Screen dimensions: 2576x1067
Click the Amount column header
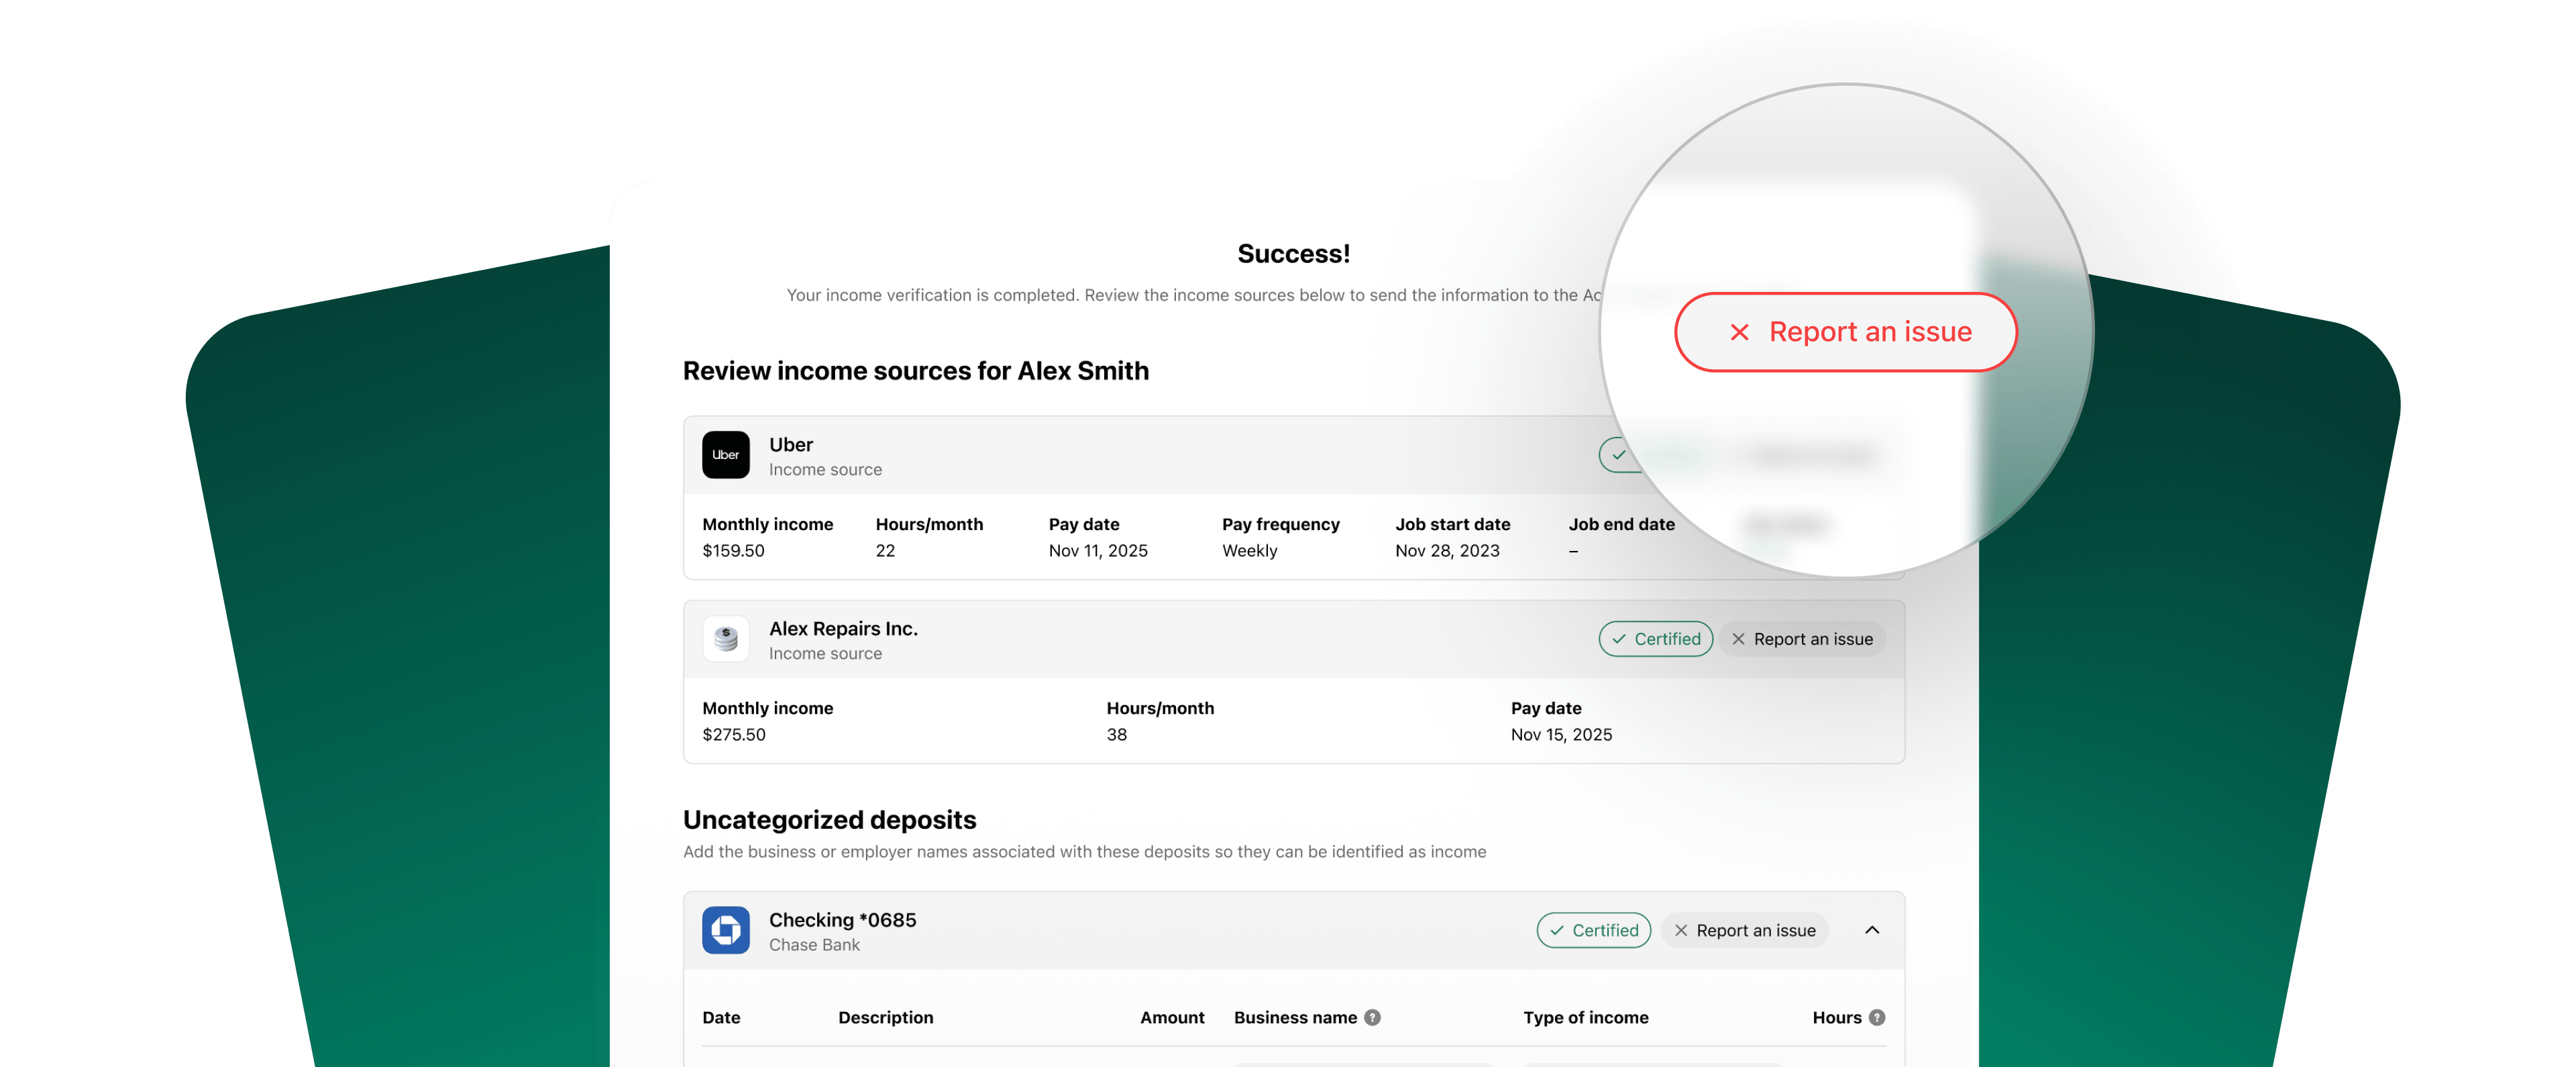[x=1171, y=1017]
